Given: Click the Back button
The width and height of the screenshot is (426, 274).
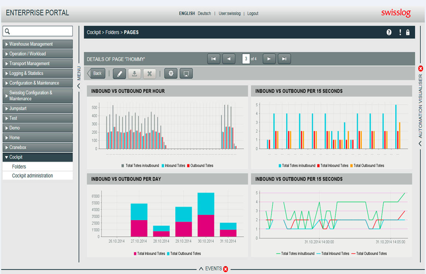Looking at the screenshot, I should [96, 73].
